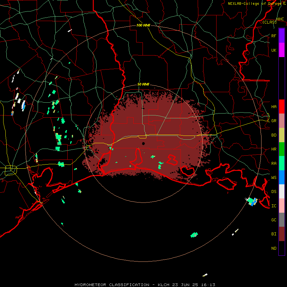Pick the HR dark green legend swatch

point(282,149)
